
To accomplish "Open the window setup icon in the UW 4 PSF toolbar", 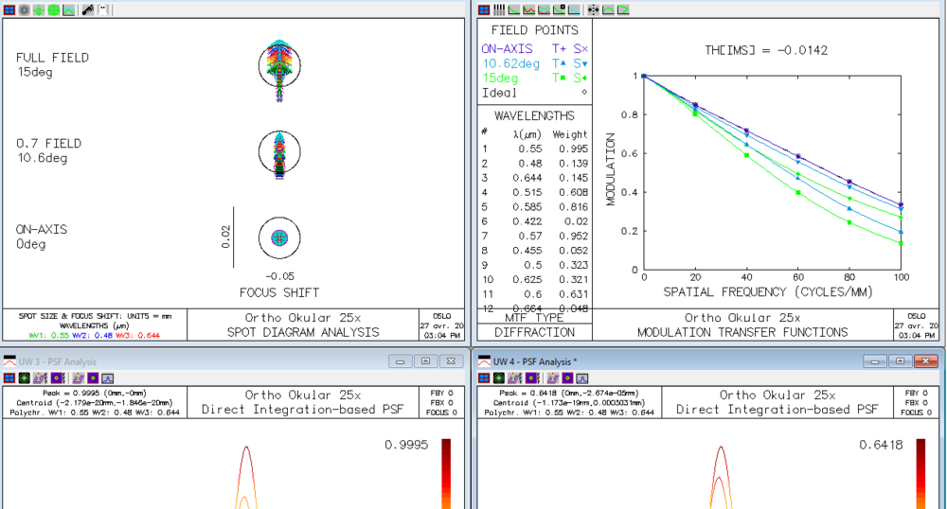I will point(484,378).
